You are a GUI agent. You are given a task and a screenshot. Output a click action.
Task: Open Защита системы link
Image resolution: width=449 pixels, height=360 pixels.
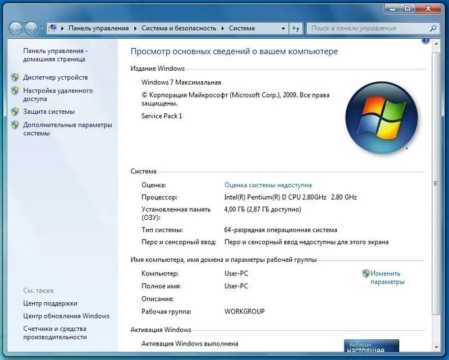click(49, 112)
